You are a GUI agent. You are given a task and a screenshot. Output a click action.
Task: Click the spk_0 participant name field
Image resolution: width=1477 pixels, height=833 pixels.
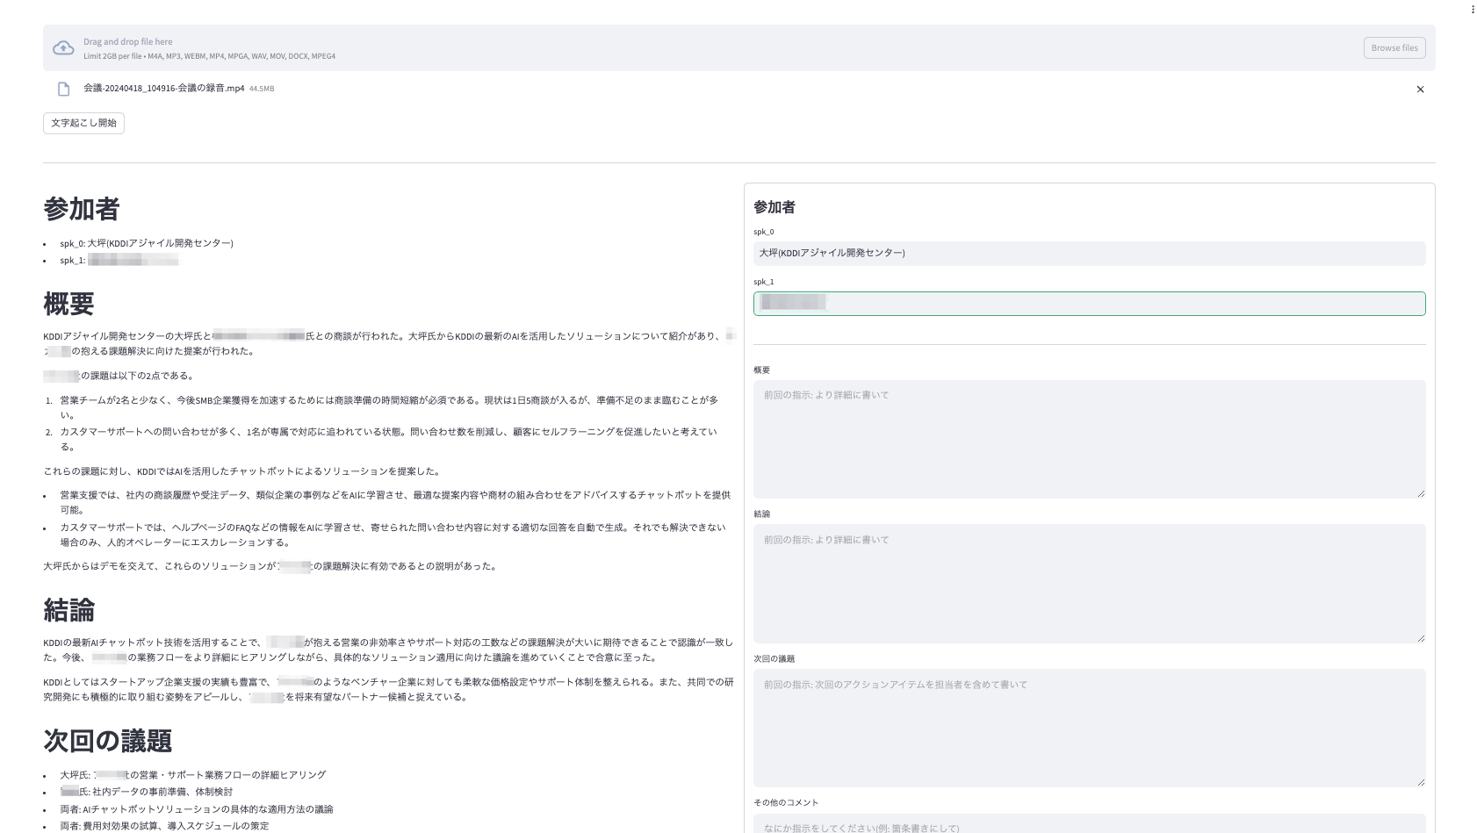pos(1089,253)
